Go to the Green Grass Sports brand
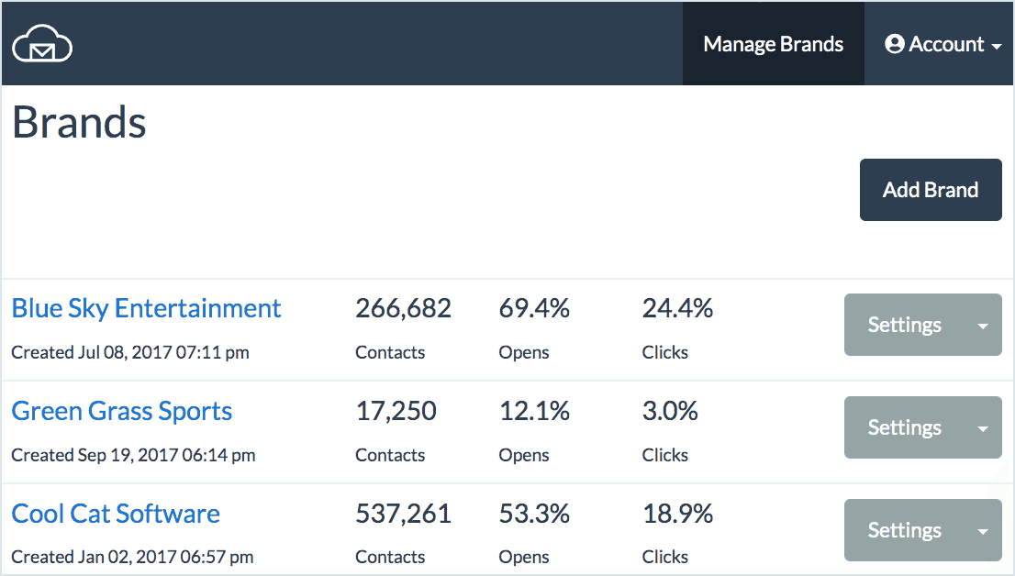 click(121, 411)
